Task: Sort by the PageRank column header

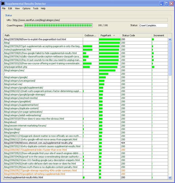Action: pyautogui.click(x=109, y=36)
